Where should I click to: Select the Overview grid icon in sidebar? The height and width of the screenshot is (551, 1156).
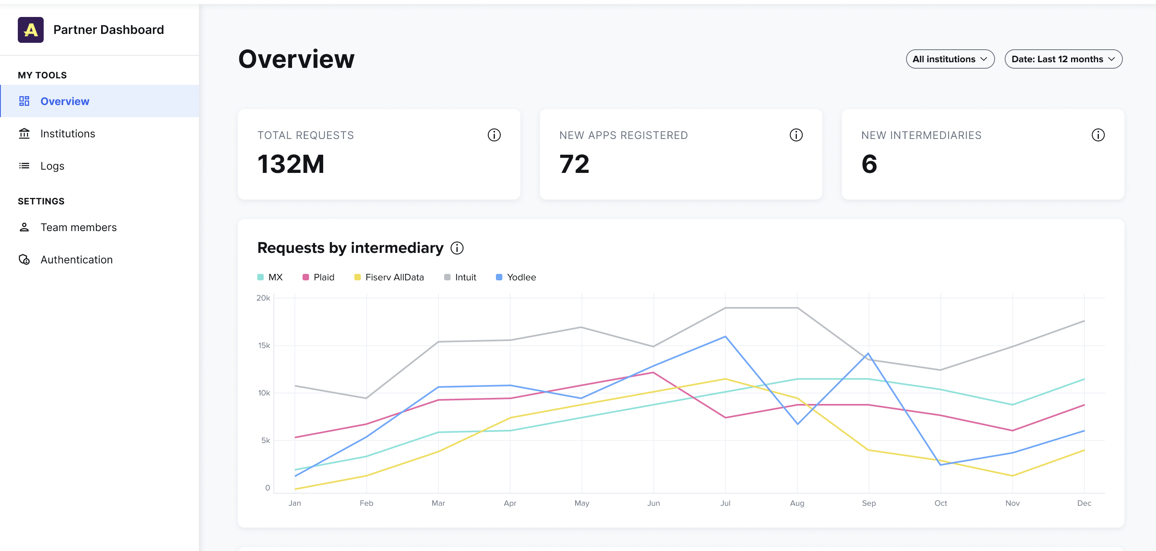24,101
